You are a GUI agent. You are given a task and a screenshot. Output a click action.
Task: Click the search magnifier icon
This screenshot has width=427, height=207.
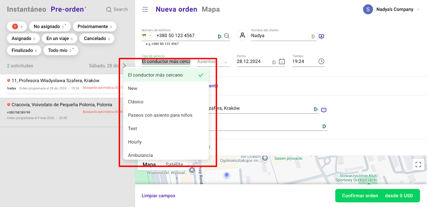tap(109, 10)
